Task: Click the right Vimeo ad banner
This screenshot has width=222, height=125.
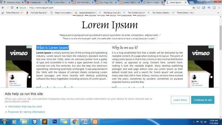Action: [201, 67]
